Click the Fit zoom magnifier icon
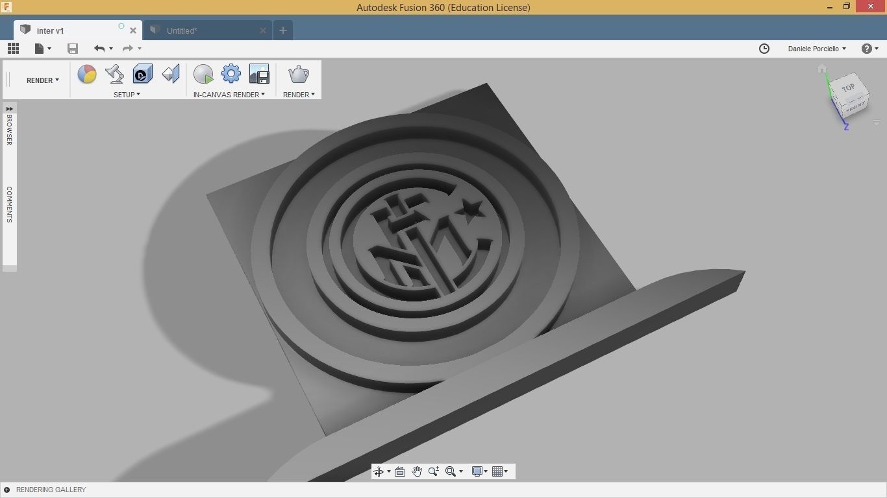The height and width of the screenshot is (498, 887). pyautogui.click(x=451, y=471)
